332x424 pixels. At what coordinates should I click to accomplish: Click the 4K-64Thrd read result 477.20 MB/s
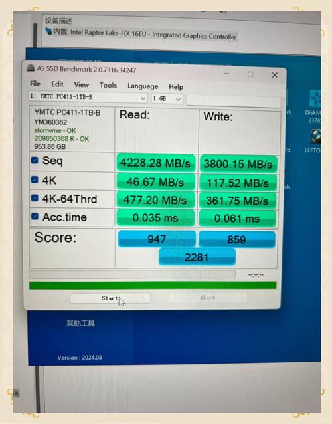[x=155, y=200]
